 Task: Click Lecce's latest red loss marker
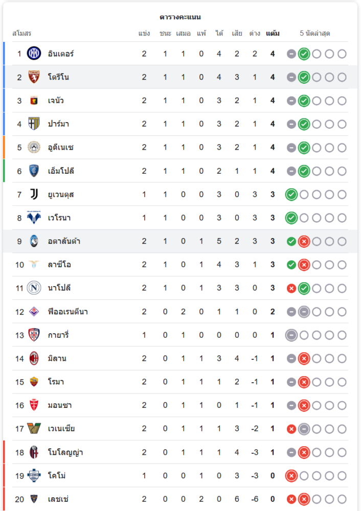click(304, 499)
